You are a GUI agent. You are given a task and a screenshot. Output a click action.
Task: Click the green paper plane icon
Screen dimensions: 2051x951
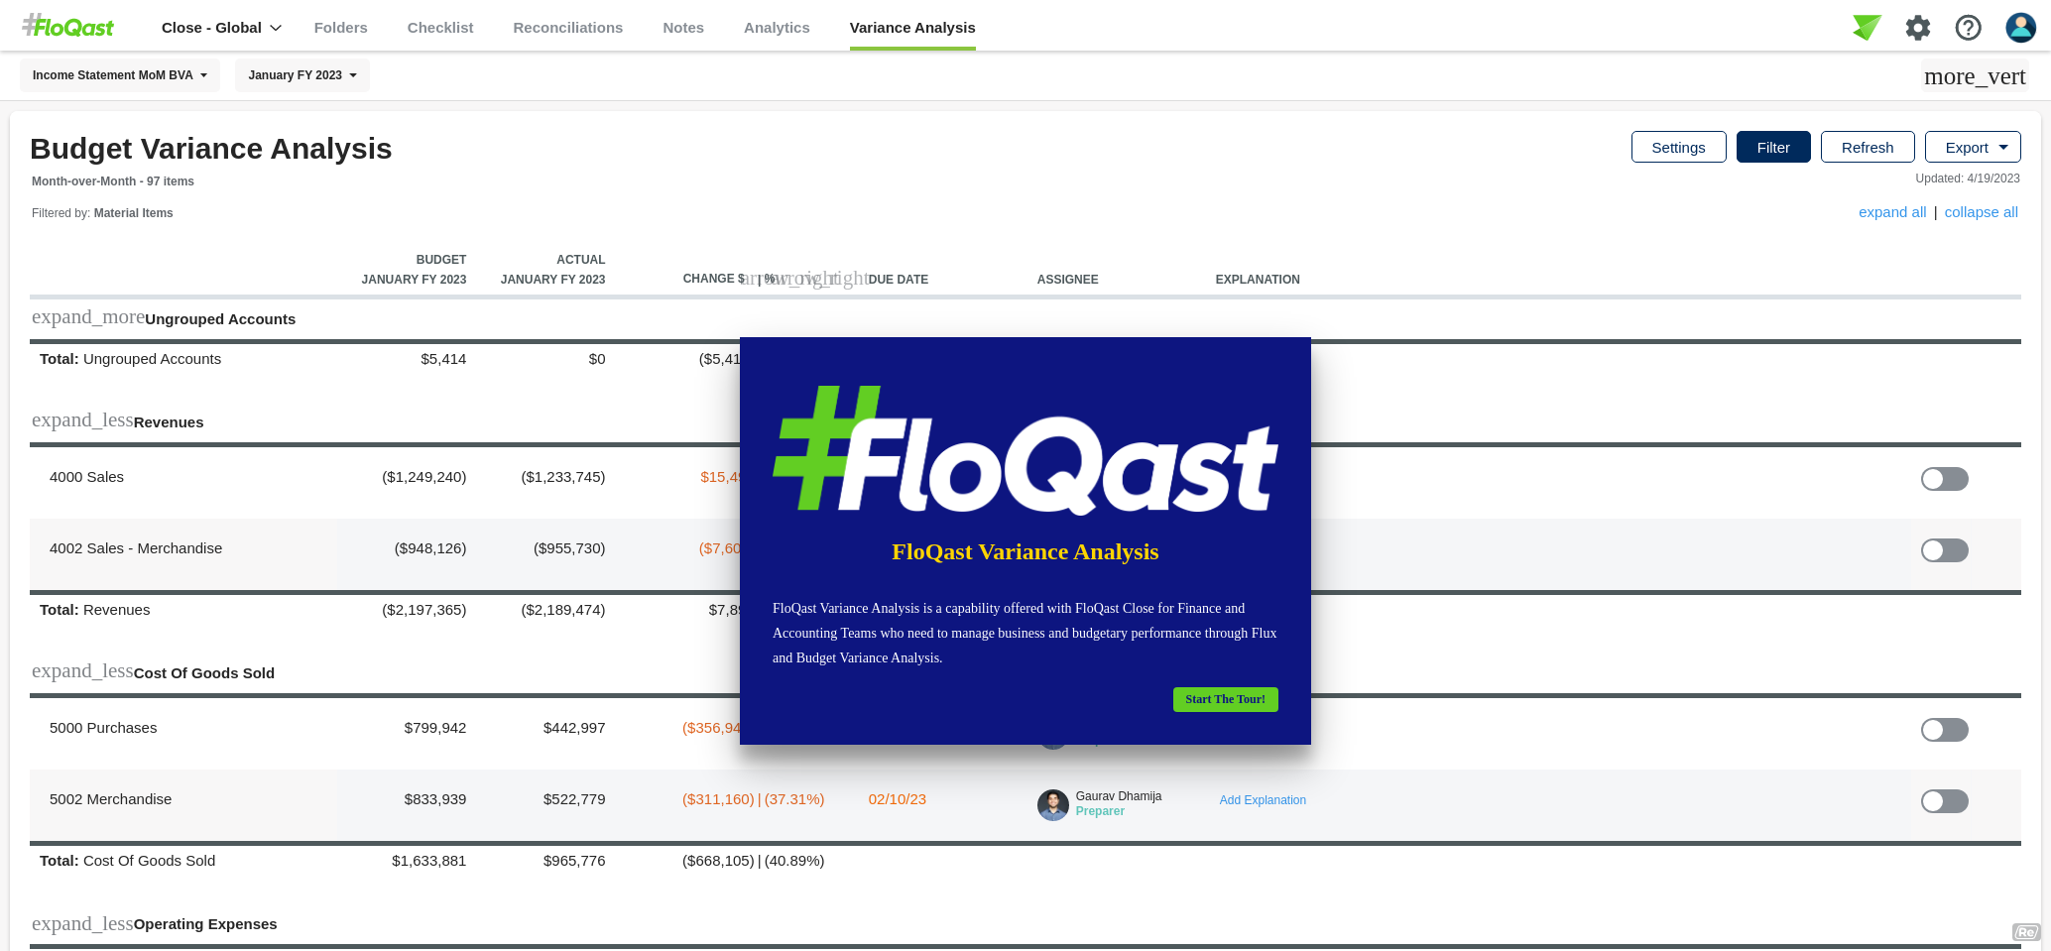click(1867, 27)
